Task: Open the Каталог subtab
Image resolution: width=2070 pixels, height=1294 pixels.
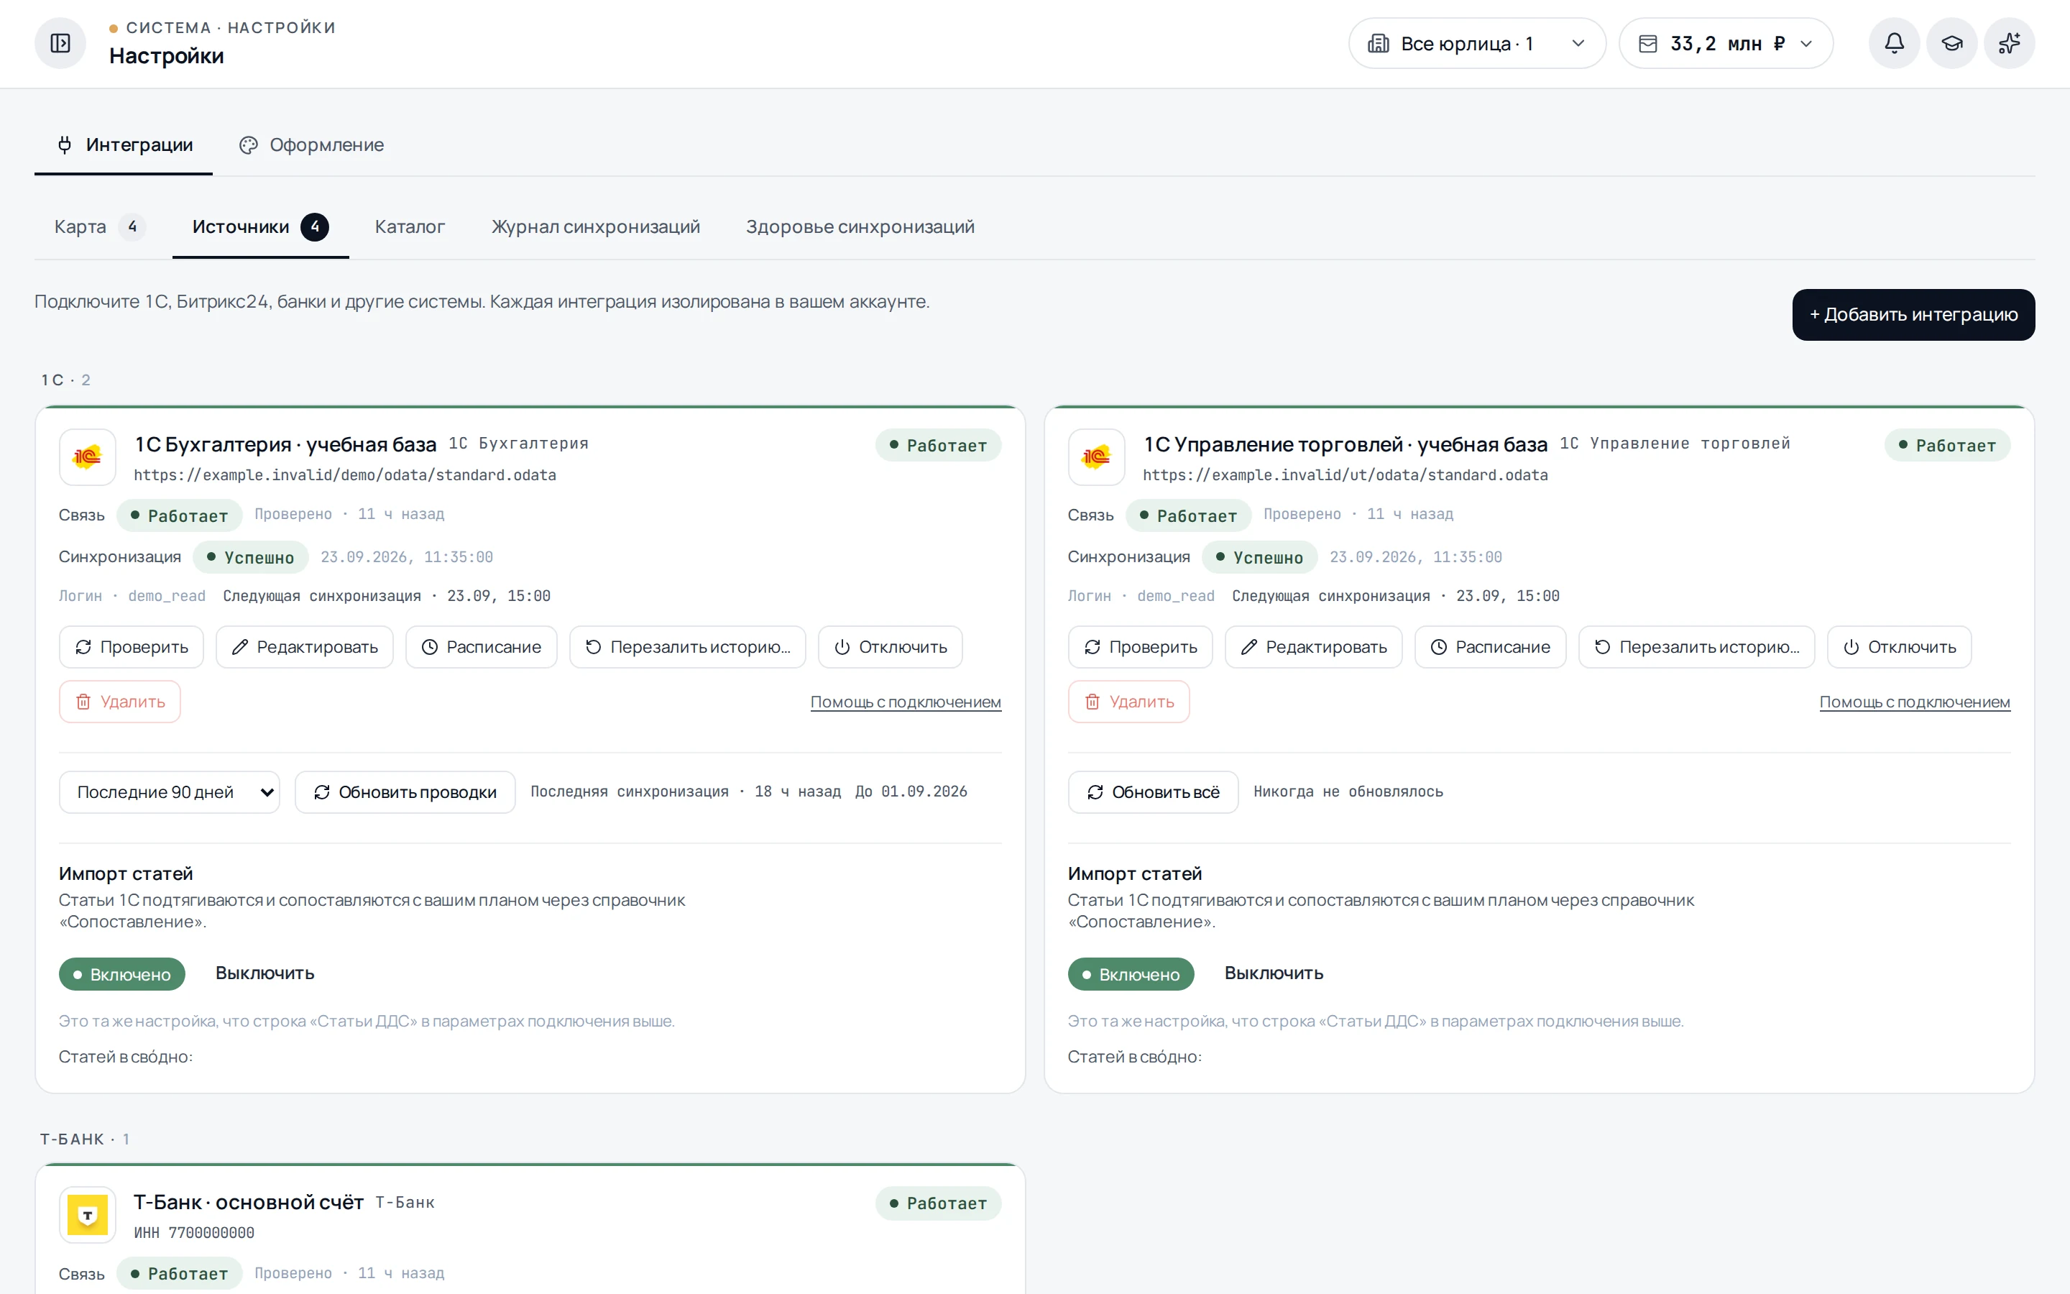Action: tap(410, 226)
